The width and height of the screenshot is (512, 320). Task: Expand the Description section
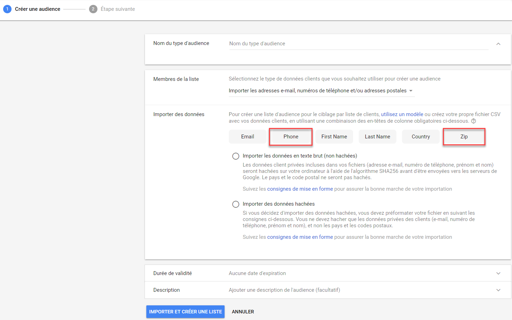click(x=498, y=290)
